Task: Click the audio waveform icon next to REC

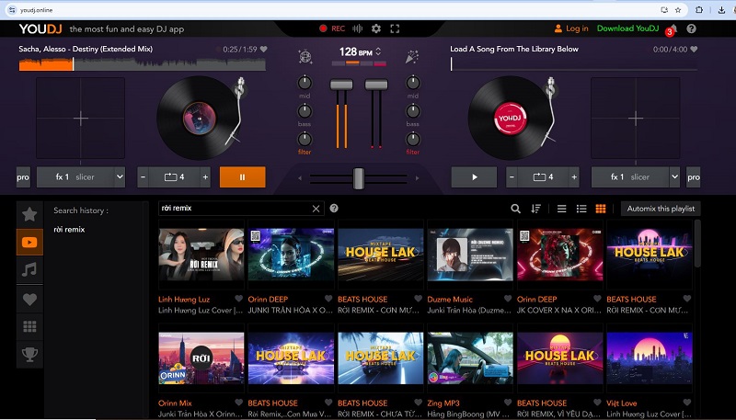Action: (x=358, y=28)
